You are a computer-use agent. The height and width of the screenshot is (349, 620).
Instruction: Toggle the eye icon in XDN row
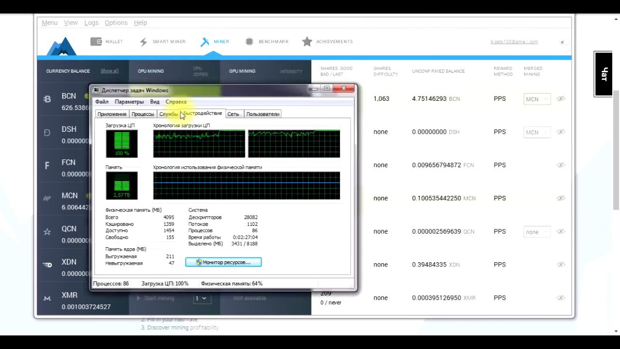pos(560,265)
